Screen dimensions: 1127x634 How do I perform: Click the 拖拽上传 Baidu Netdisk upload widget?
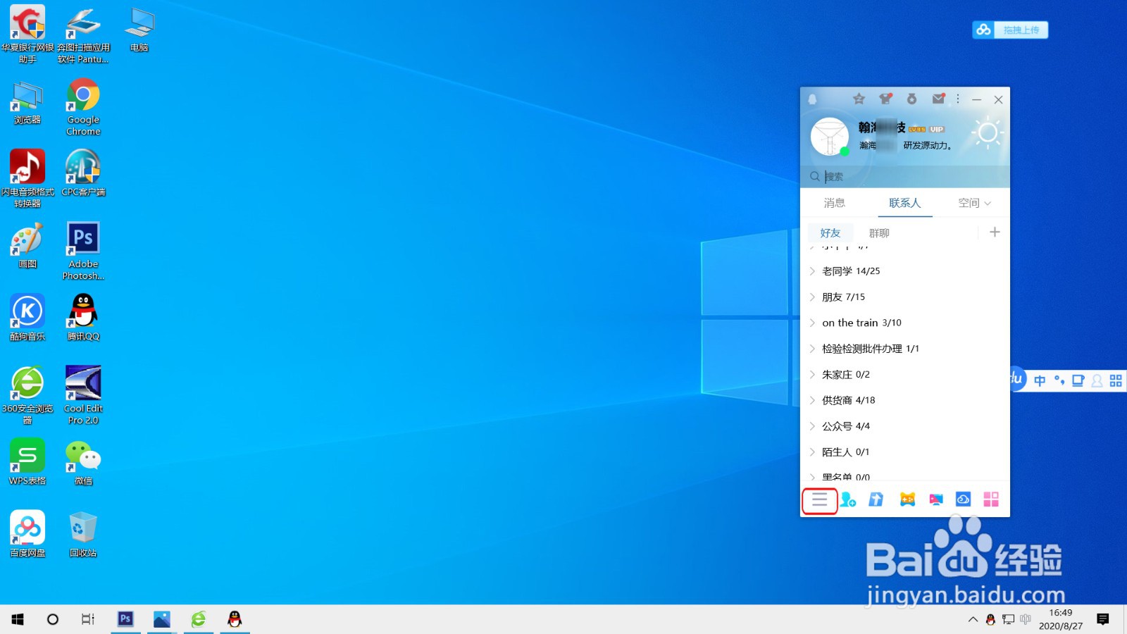pyautogui.click(x=1010, y=30)
